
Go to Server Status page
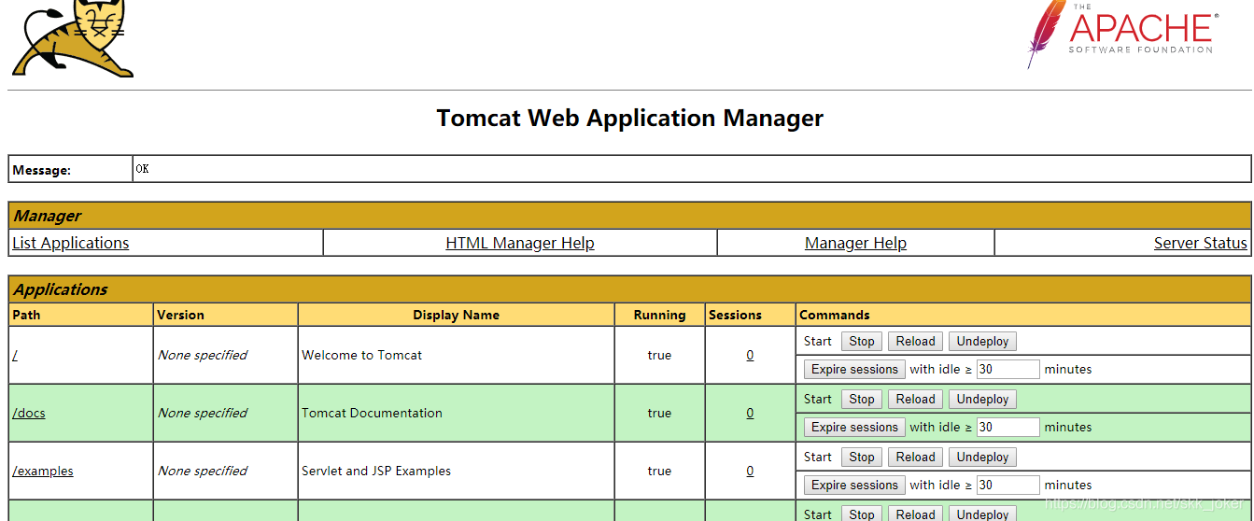pyautogui.click(x=1200, y=243)
